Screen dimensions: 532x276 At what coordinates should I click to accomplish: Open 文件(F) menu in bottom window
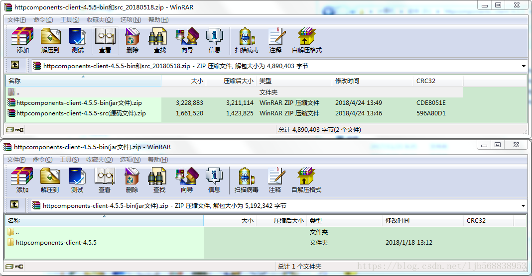[16, 160]
